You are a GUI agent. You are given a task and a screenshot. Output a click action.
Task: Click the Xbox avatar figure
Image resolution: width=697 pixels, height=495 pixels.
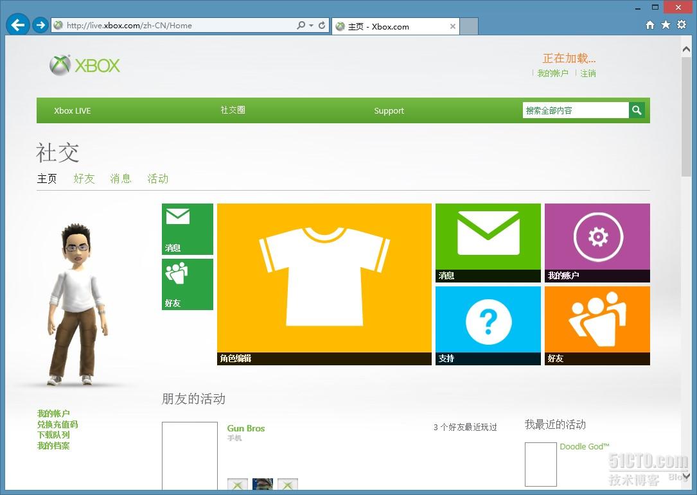point(76,304)
